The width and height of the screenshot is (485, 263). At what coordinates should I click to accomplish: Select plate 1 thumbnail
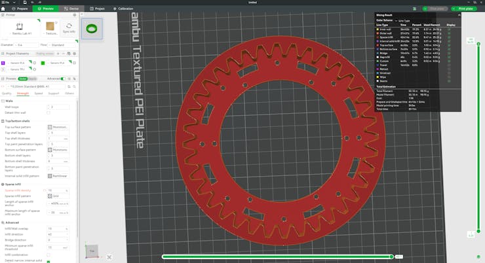pyautogui.click(x=92, y=29)
